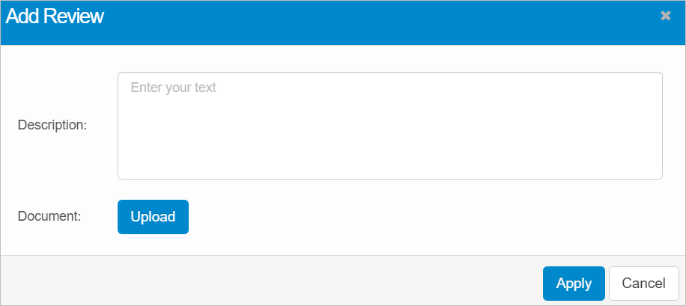Viewport: 686px width, 306px height.
Task: Click the Document label
Action: (x=49, y=216)
